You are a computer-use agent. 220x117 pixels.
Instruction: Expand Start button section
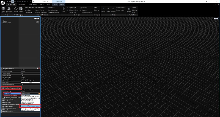[3, 103]
